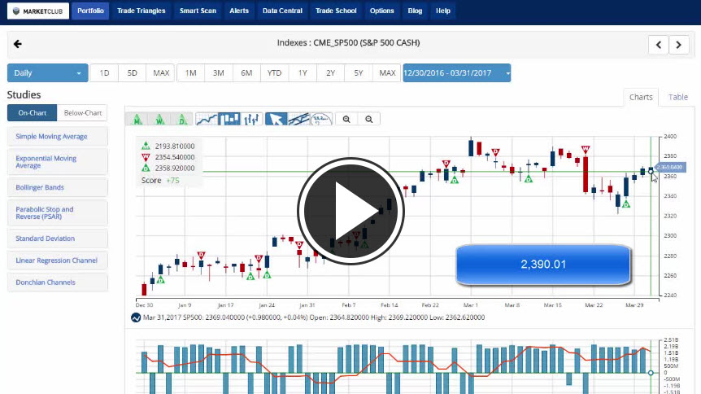Switch to the Table tab
The image size is (701, 394).
677,97
